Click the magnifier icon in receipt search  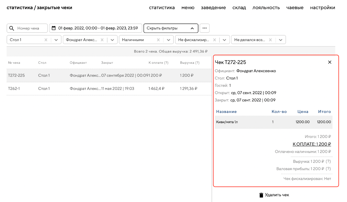12,28
